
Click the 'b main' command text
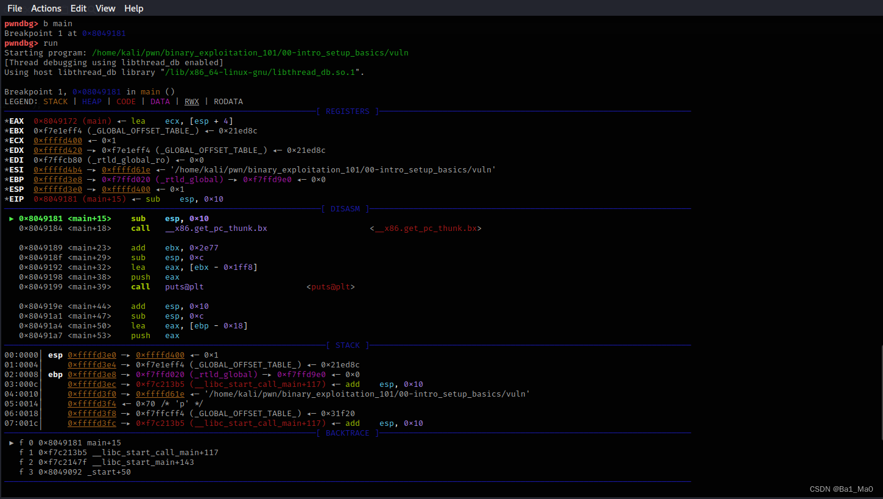[58, 24]
